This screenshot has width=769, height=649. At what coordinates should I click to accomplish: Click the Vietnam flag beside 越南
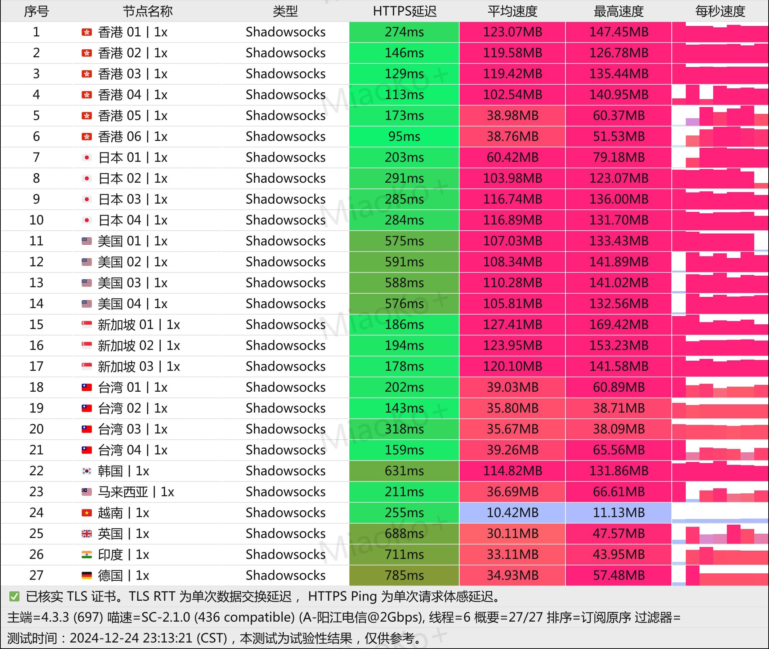tap(86, 513)
